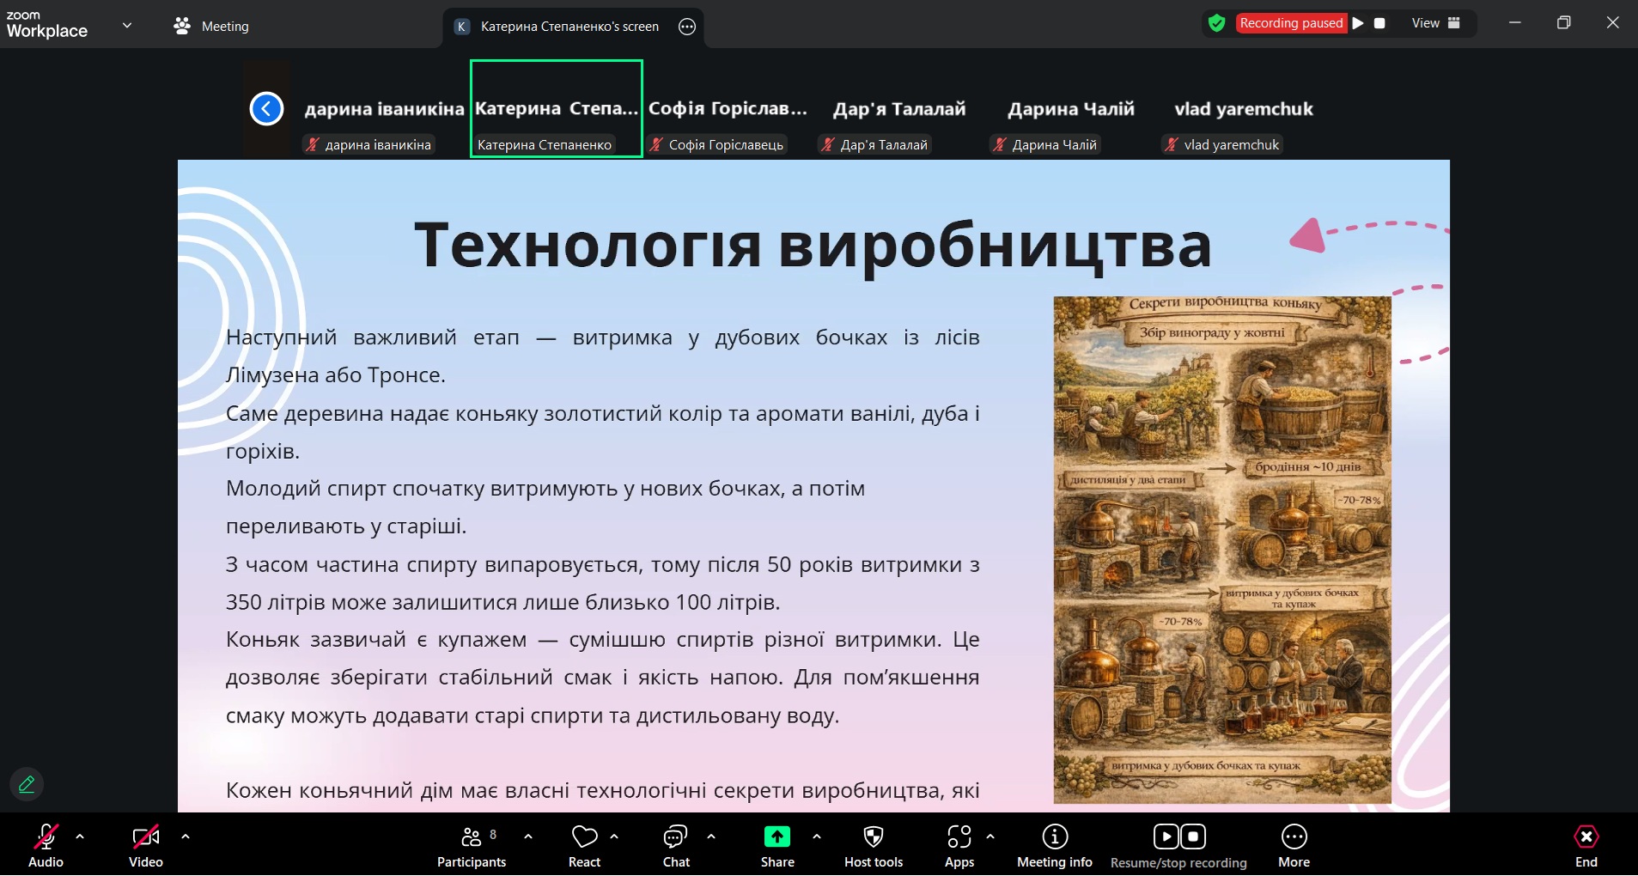Click the Zoom Workplace logo
The height and width of the screenshot is (876, 1638).
47,25
